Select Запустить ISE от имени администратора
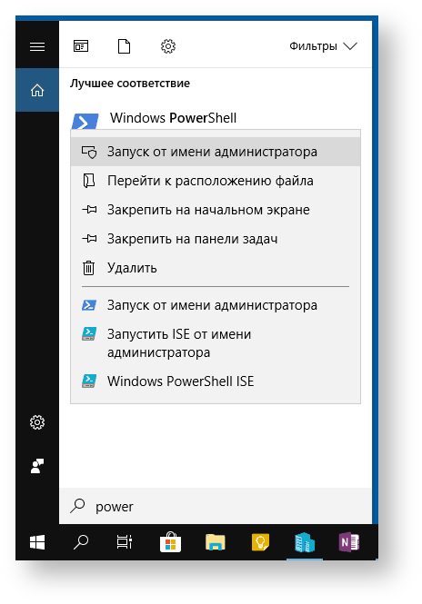The image size is (422, 604). click(x=216, y=343)
